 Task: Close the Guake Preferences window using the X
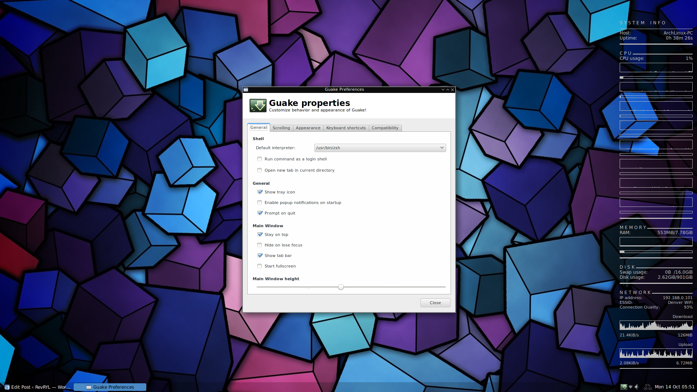click(x=452, y=90)
